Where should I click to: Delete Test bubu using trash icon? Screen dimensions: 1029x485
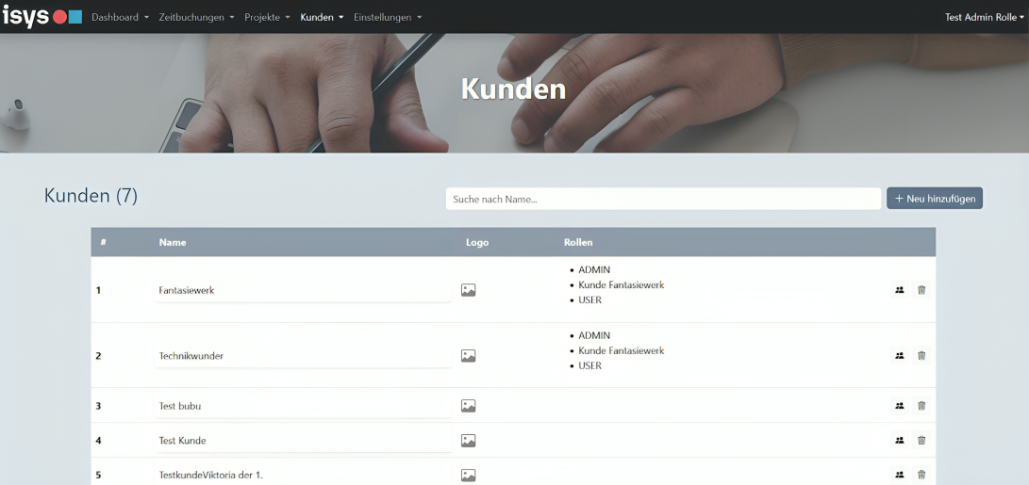click(921, 406)
